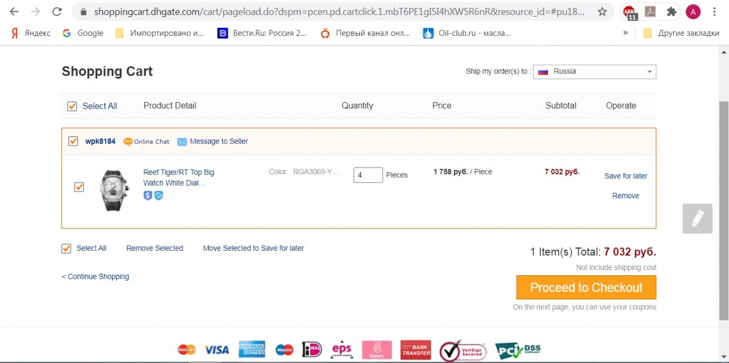Open the Google bookmark
Screen dimensions: 729x363
coord(83,33)
